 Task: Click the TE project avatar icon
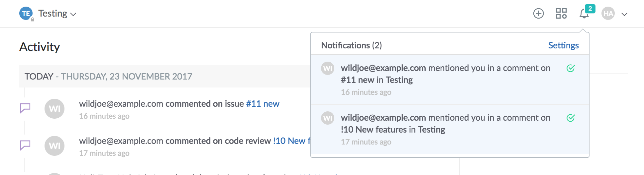26,14
